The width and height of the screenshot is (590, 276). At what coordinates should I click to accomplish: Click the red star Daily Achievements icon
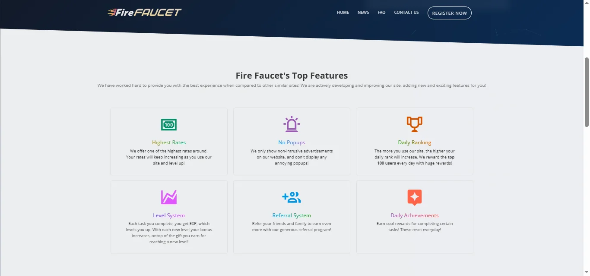pyautogui.click(x=415, y=197)
